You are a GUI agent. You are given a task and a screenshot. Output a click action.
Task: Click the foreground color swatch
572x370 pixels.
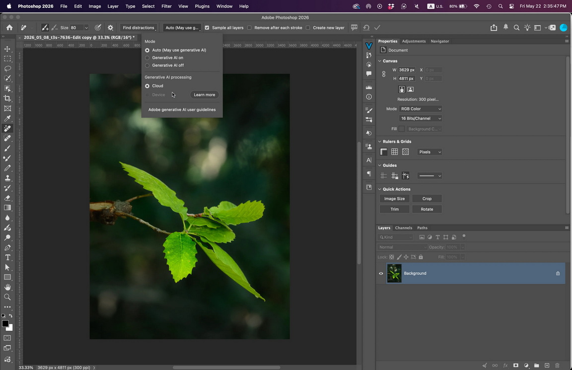pos(5,324)
